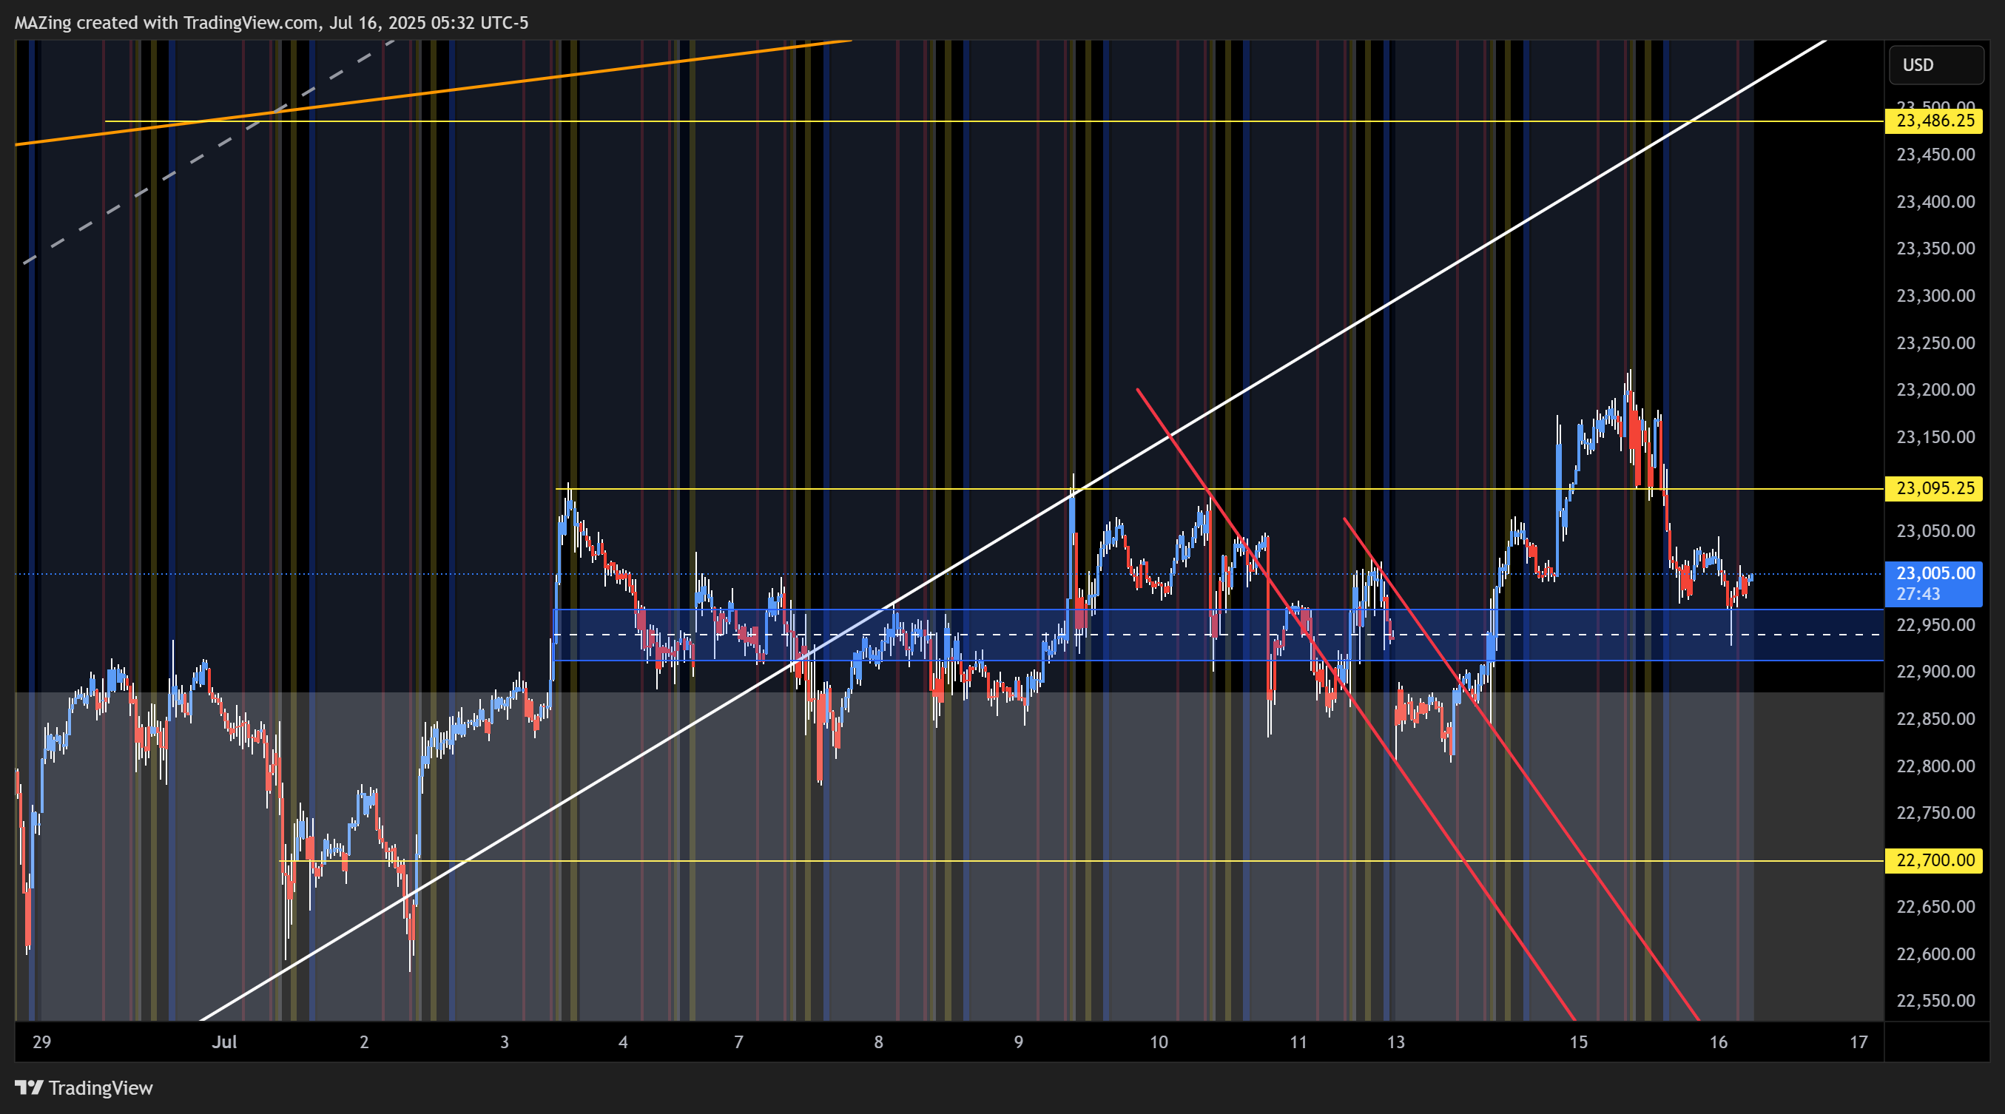The image size is (2005, 1114).
Task: Click the Jul label on time axis
Action: click(x=224, y=1042)
